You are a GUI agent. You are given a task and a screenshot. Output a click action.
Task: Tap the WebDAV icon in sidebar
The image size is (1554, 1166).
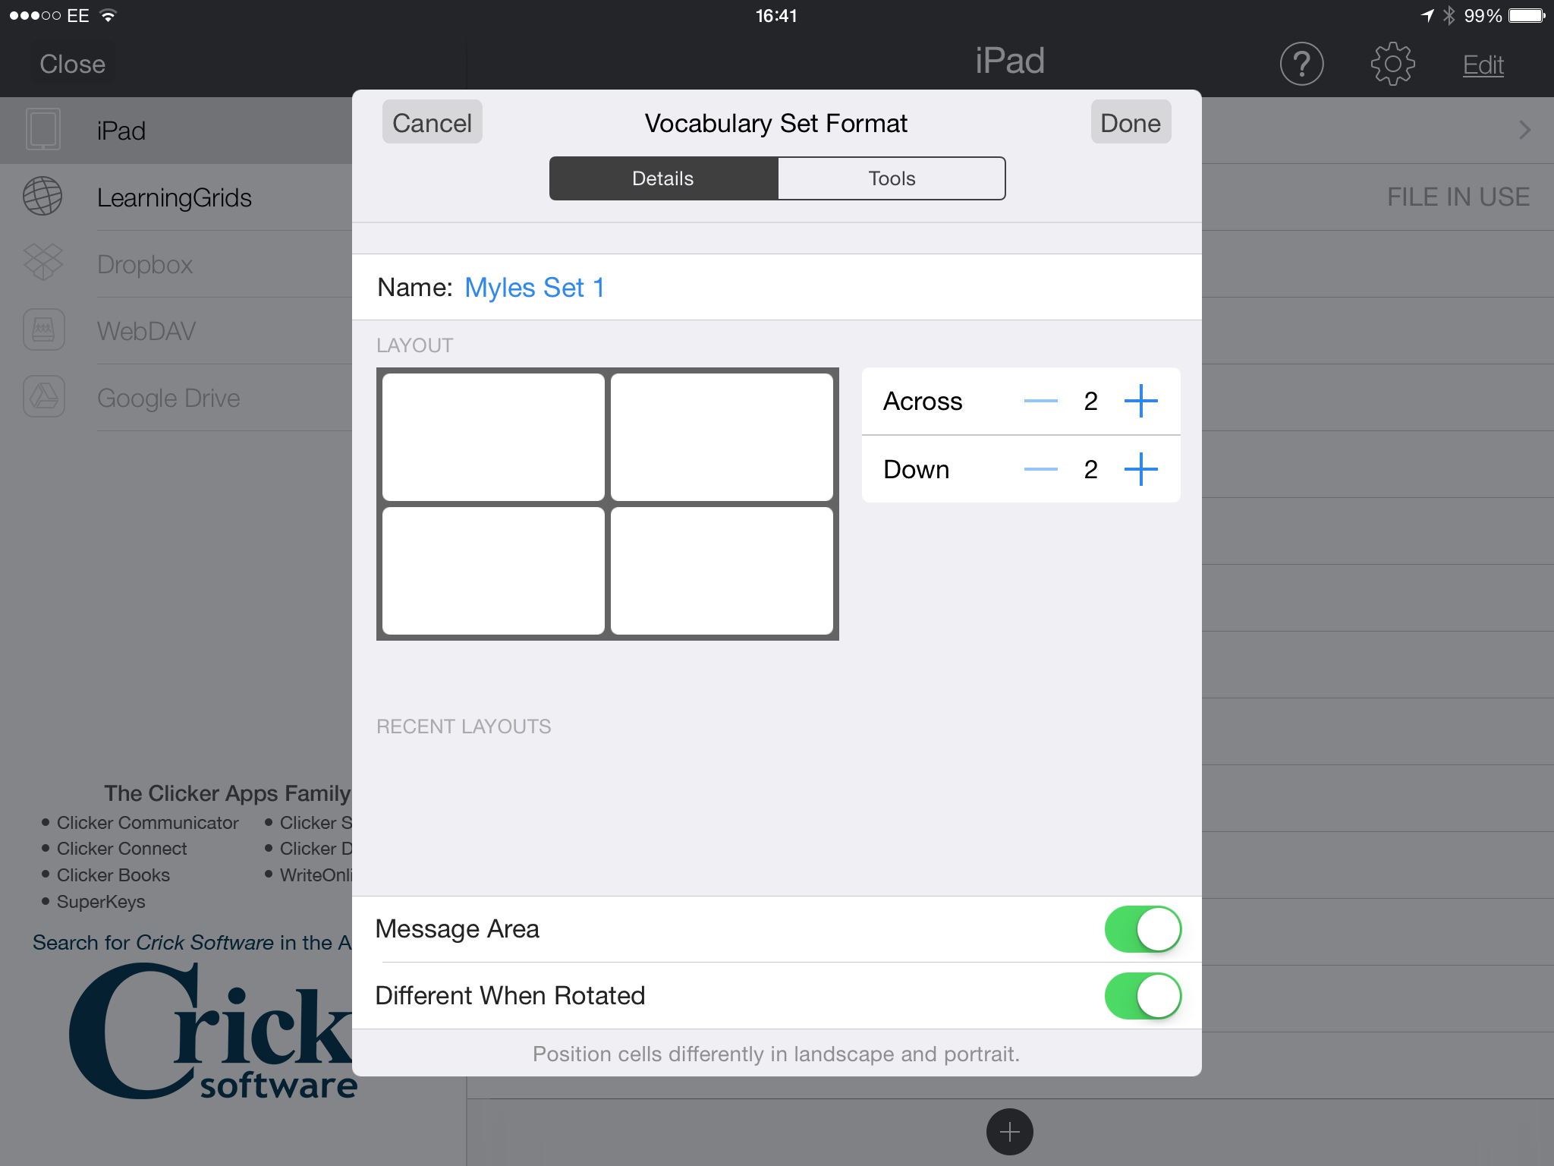[43, 330]
